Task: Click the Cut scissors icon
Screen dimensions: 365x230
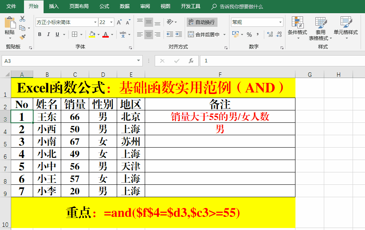Action: click(22, 19)
